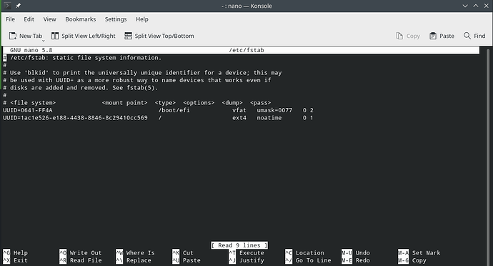Image resolution: width=493 pixels, height=266 pixels.
Task: Click the Paste toolbar button
Action: (x=442, y=36)
